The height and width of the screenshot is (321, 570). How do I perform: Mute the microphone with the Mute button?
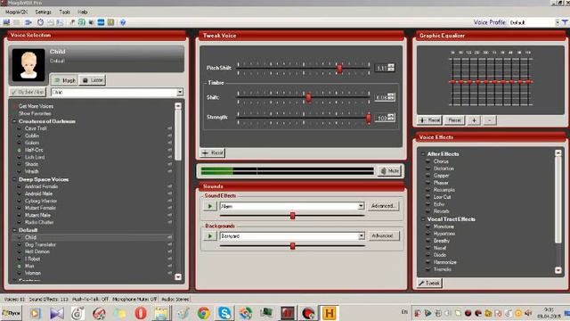pos(389,170)
